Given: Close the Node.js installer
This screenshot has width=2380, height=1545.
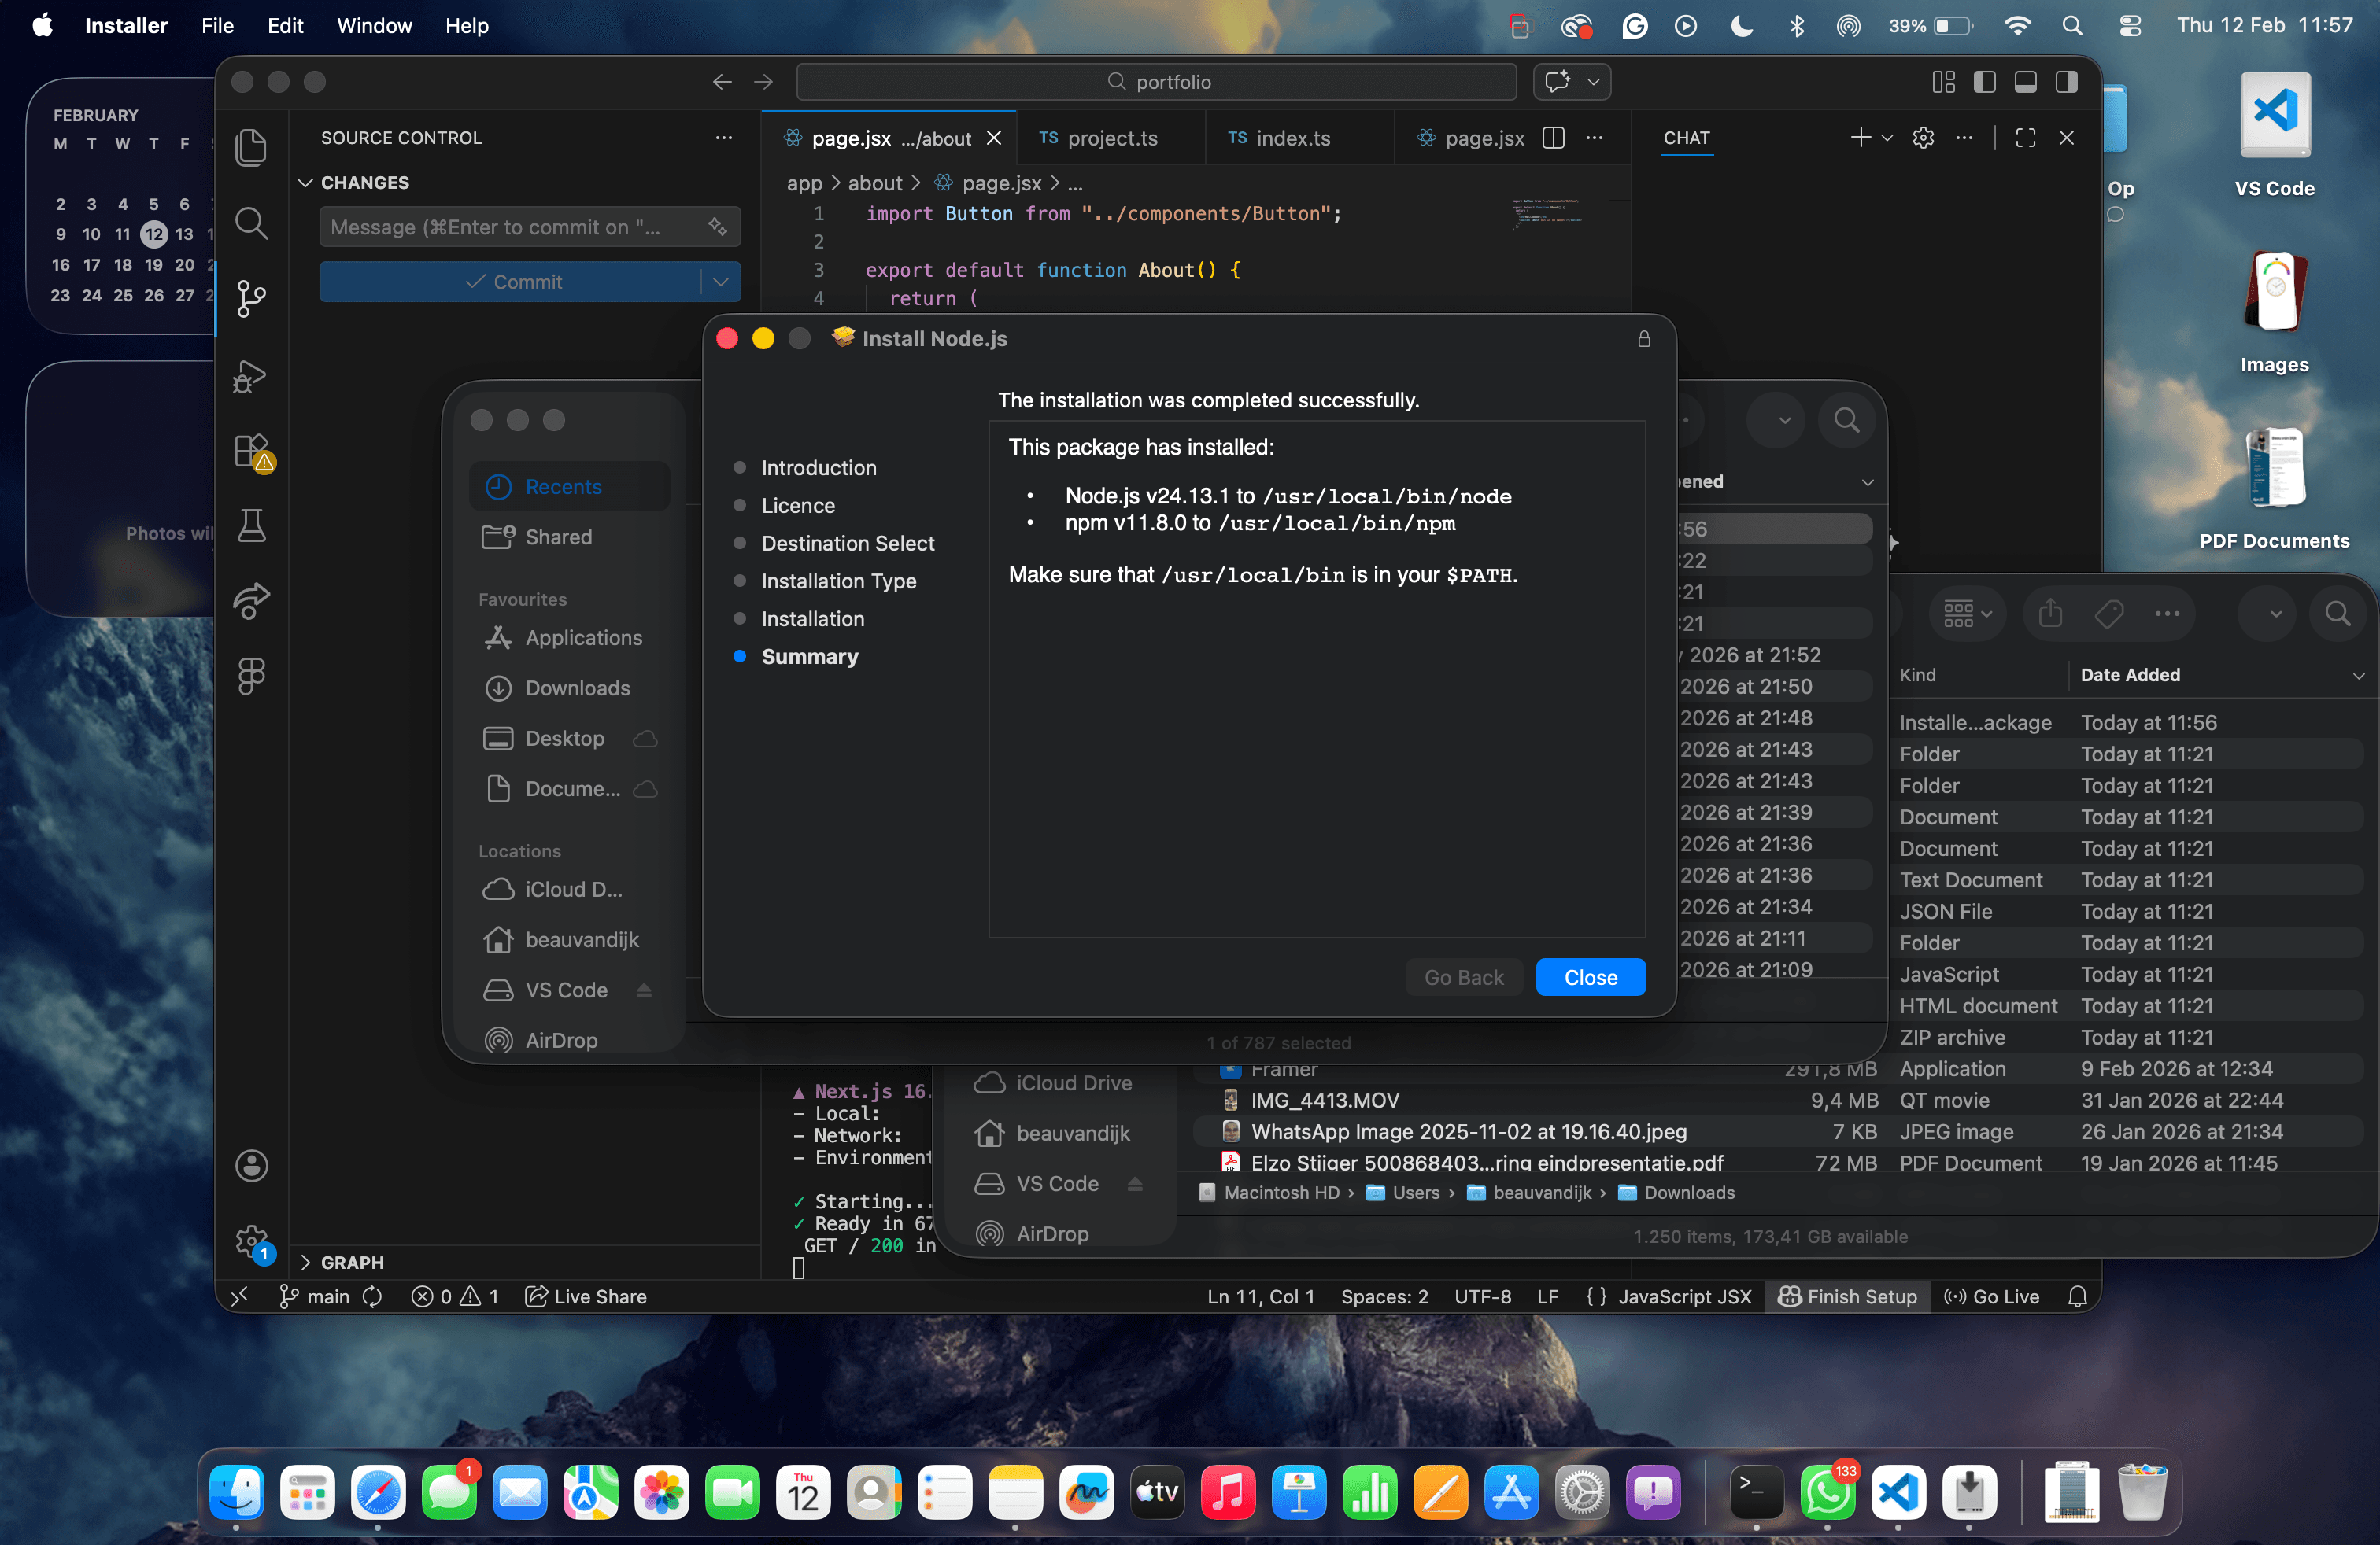Looking at the screenshot, I should (x=1590, y=977).
